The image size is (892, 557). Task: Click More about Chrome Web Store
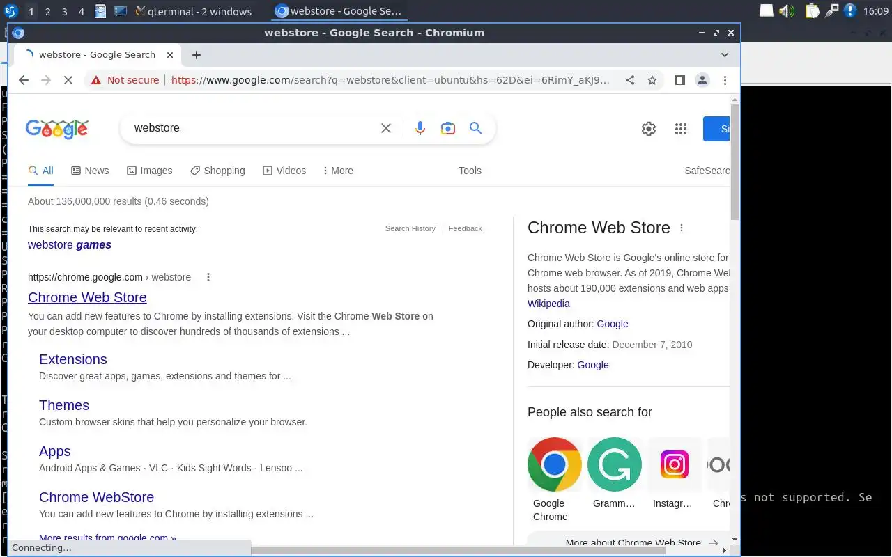[633, 542]
